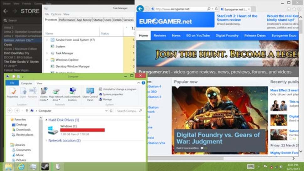Open Reviews in Eurogamer navigation
The width and height of the screenshot is (304, 171).
tap(160, 36)
